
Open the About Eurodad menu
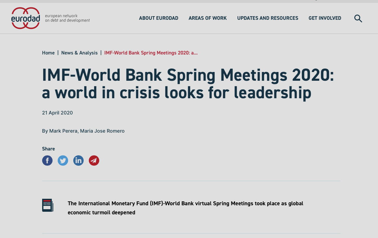[159, 18]
